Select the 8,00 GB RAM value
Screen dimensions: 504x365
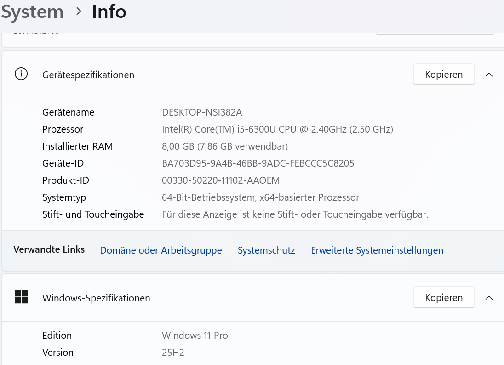coord(225,146)
